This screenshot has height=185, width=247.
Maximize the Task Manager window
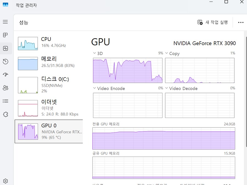(x=226, y=2)
